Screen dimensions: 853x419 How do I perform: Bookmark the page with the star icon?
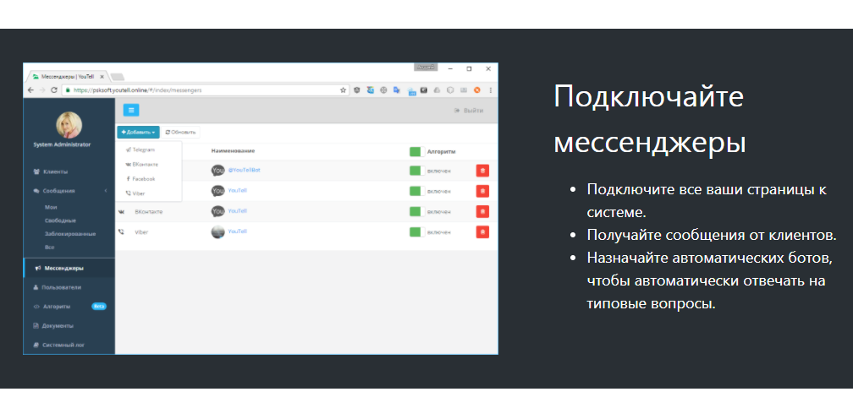coord(344,90)
